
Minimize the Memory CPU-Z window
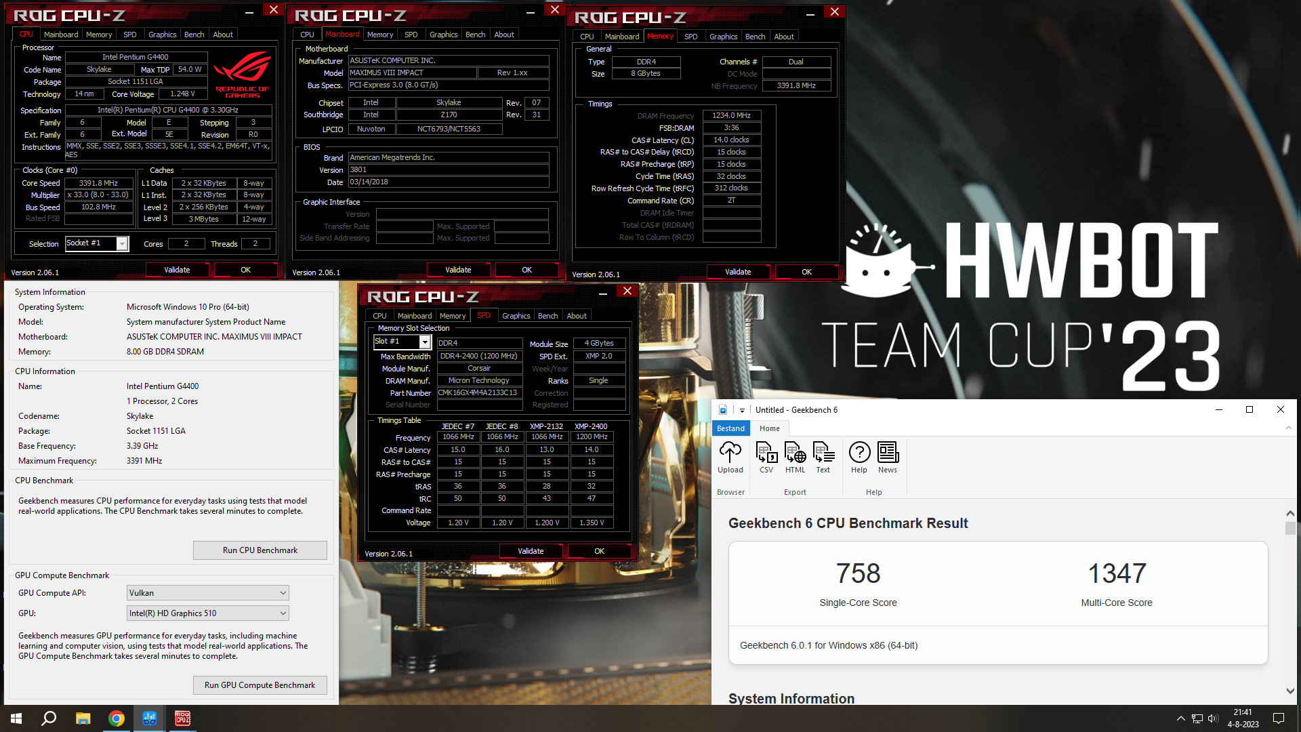click(x=810, y=14)
